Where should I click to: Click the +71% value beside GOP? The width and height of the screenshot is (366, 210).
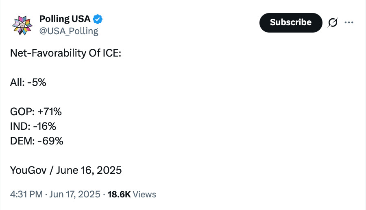click(x=49, y=112)
